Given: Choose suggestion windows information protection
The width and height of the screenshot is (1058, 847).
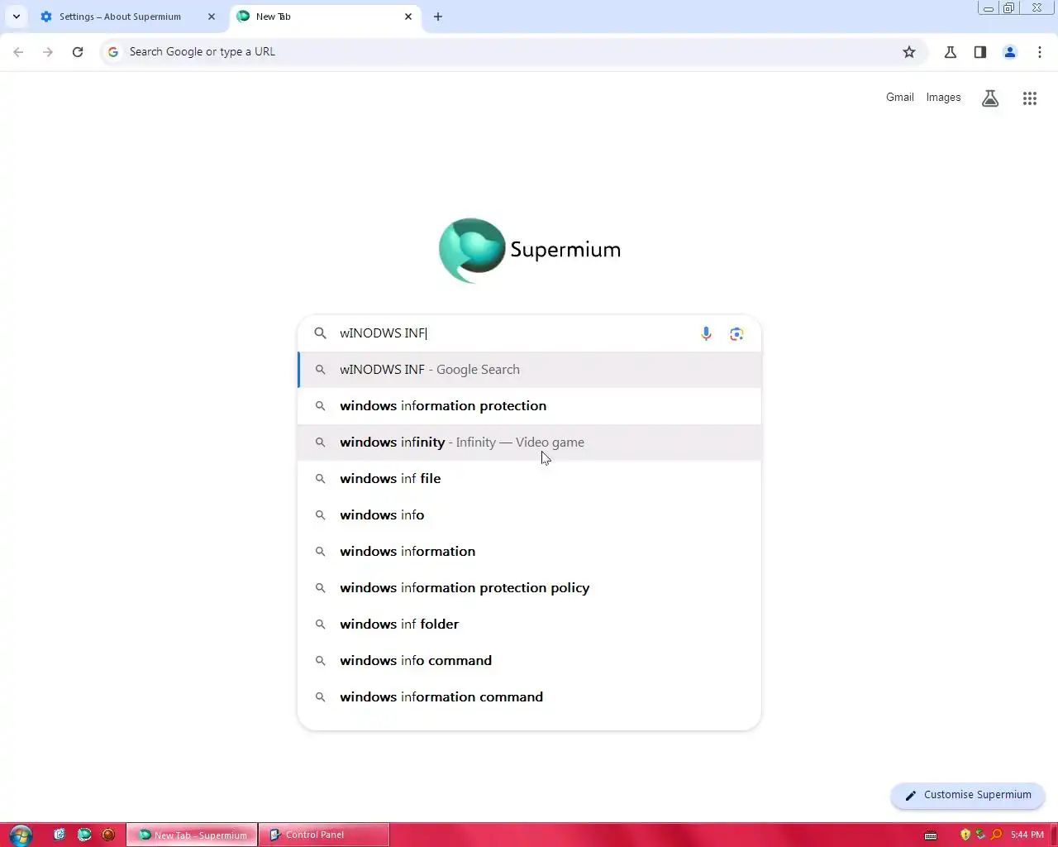Looking at the screenshot, I should (529, 406).
